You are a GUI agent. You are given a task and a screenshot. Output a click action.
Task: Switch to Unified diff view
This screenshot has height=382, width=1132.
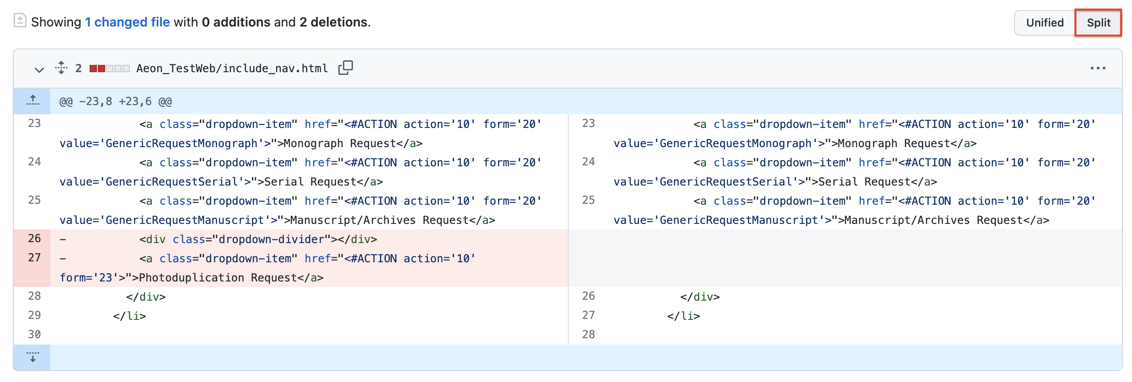1044,22
